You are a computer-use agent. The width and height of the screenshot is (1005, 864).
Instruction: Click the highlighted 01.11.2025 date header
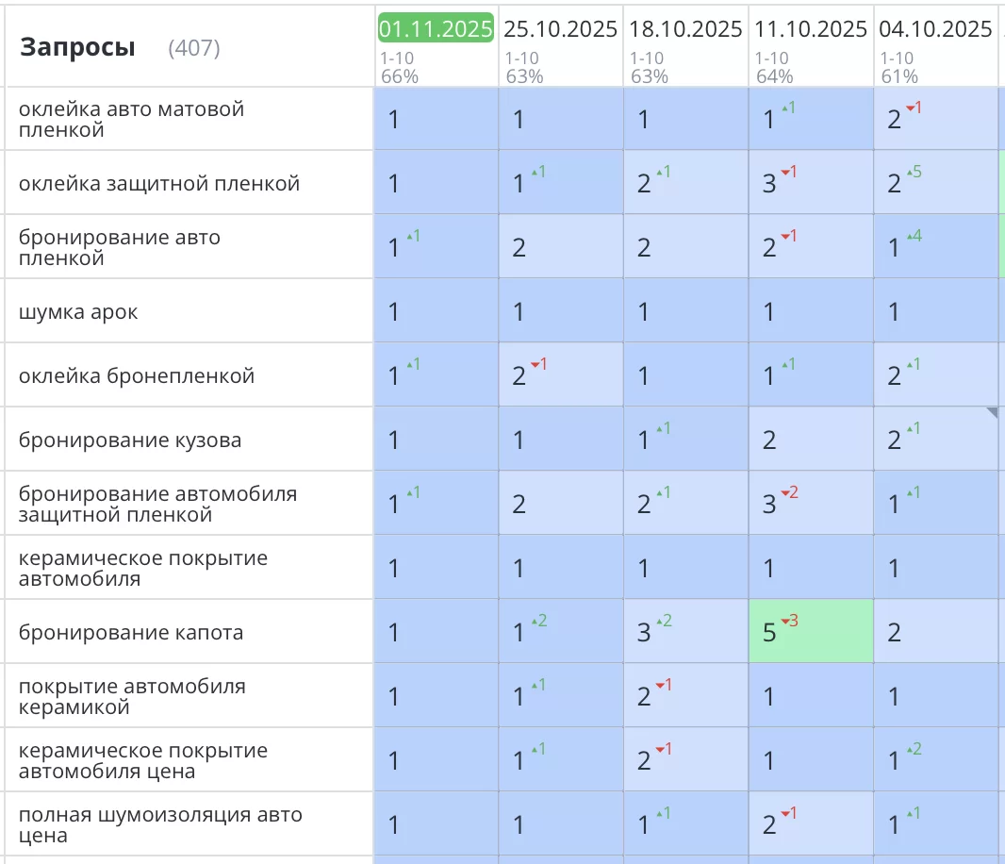point(436,29)
